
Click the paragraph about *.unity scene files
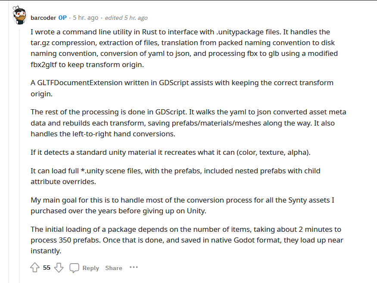(175, 176)
